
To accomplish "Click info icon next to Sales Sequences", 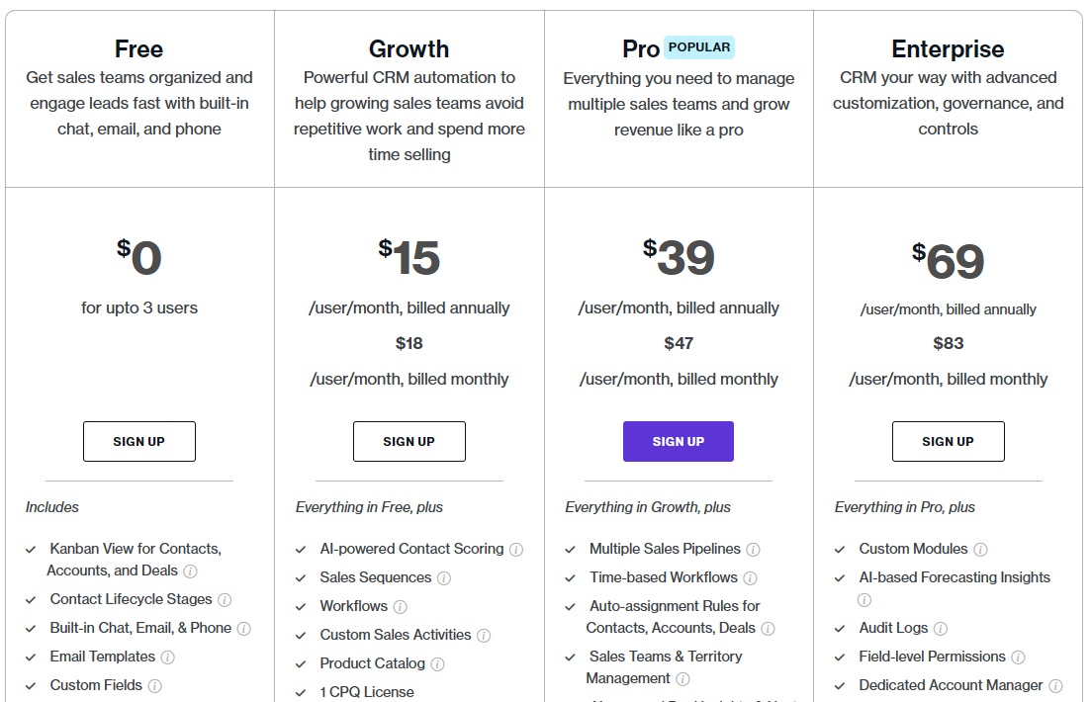I will [443, 578].
